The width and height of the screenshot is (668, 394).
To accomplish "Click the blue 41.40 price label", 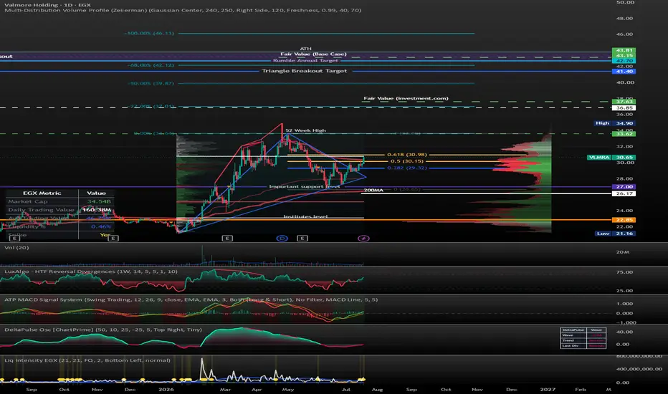I will 624,71.
